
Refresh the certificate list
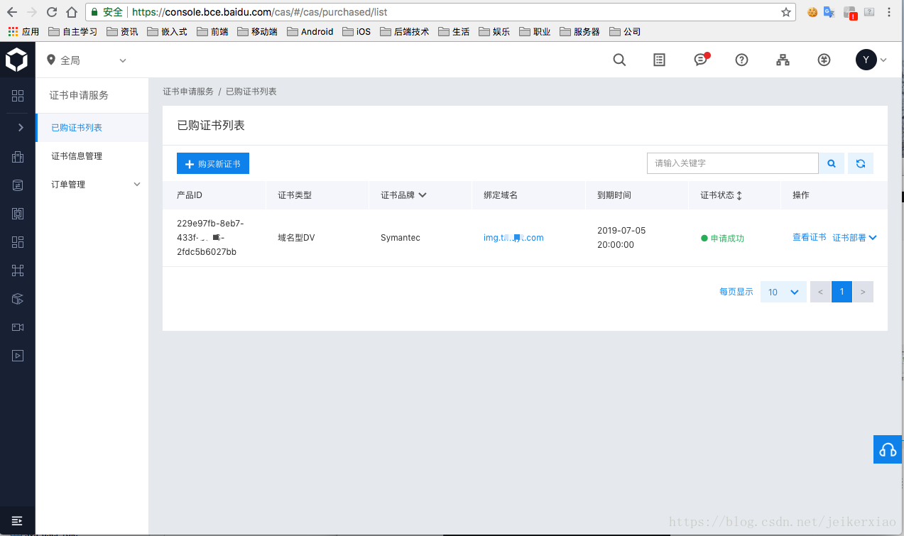[861, 163]
